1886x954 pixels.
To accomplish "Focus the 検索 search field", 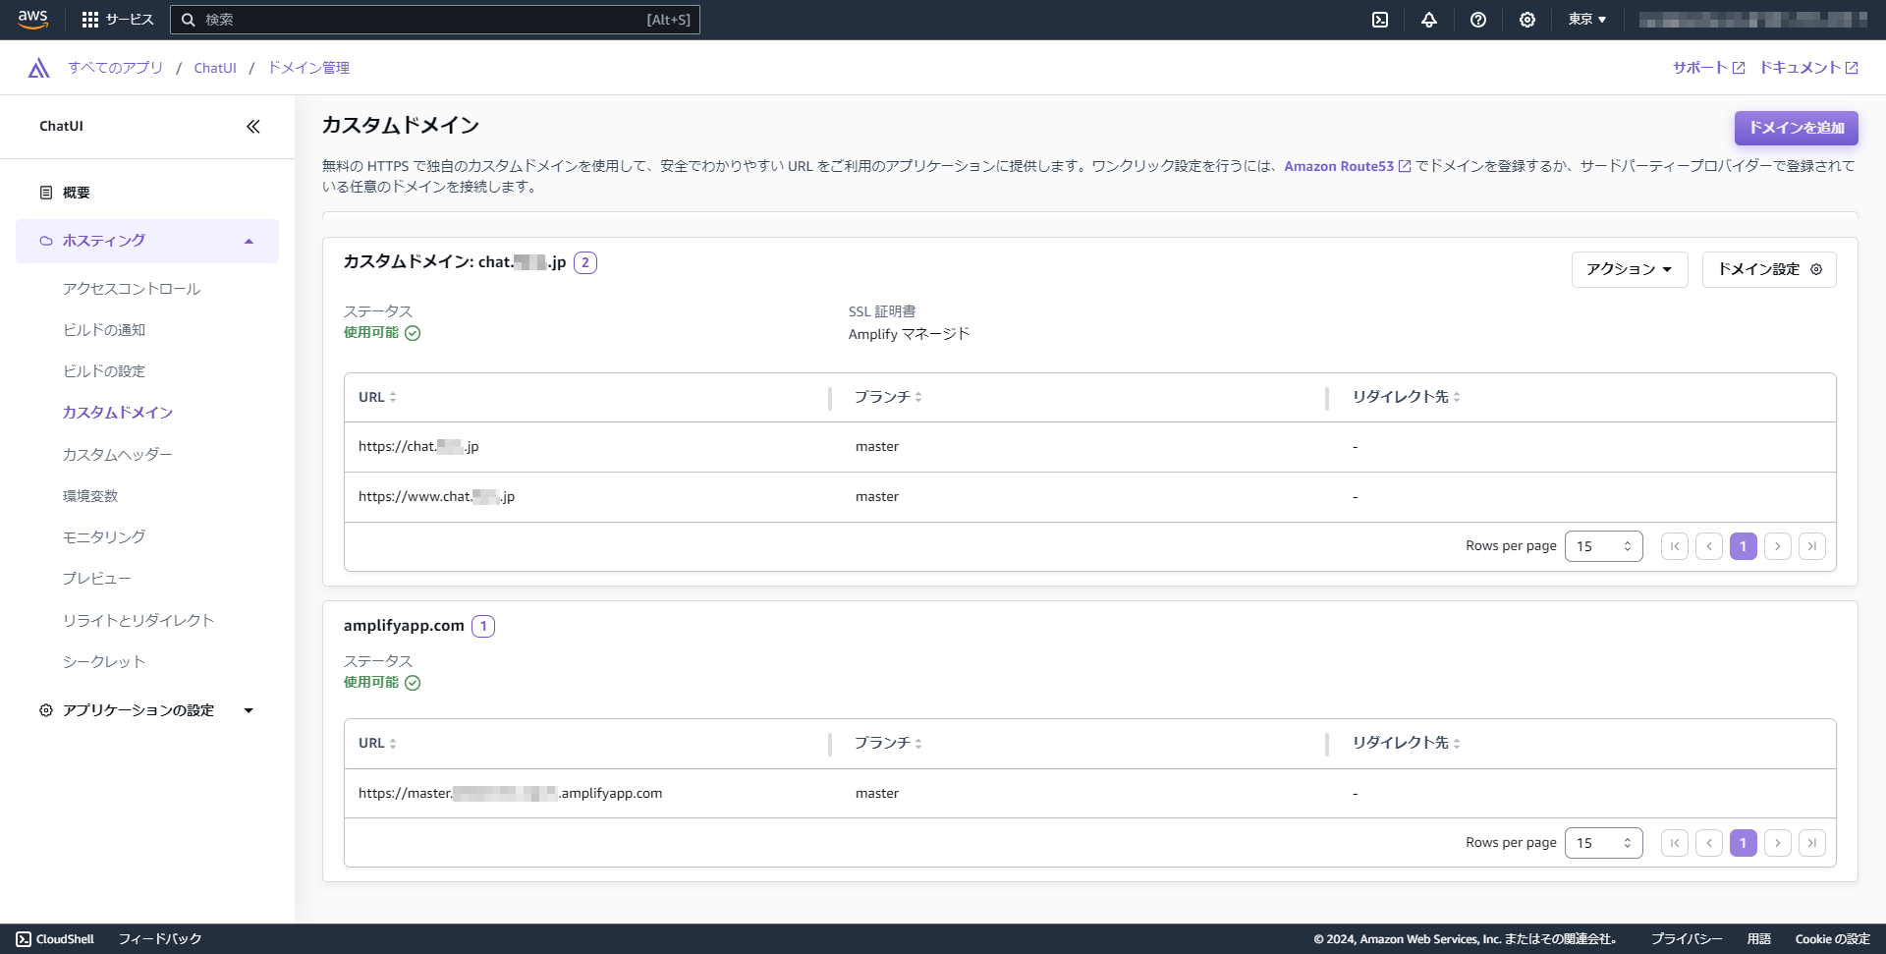I will pyautogui.click(x=435, y=20).
